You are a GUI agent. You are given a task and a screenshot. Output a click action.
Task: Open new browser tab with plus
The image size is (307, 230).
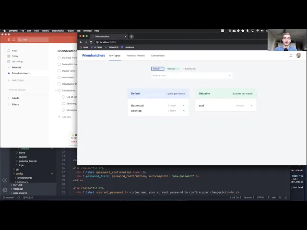[x=131, y=36]
